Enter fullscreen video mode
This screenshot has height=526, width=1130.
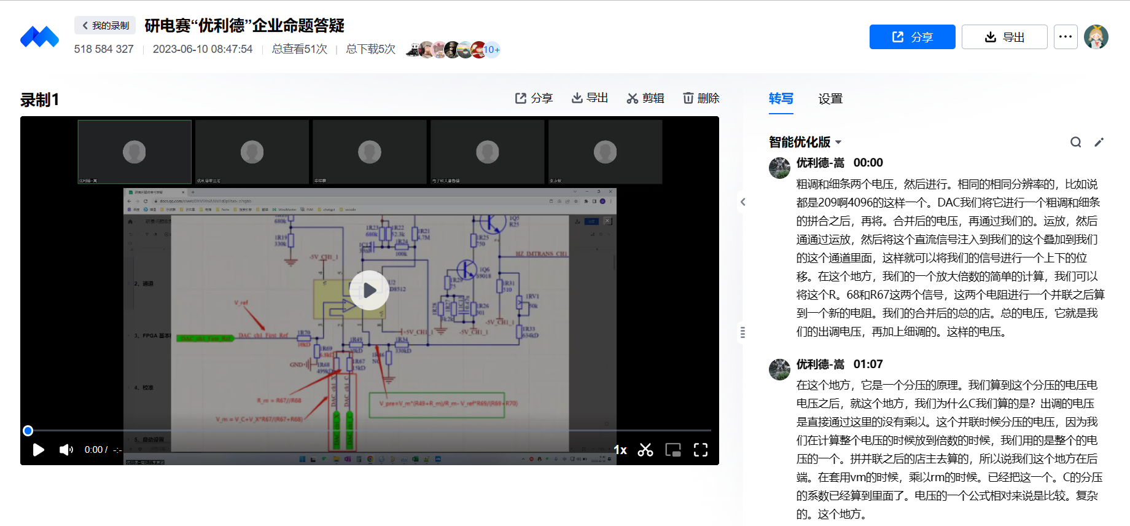coord(701,450)
